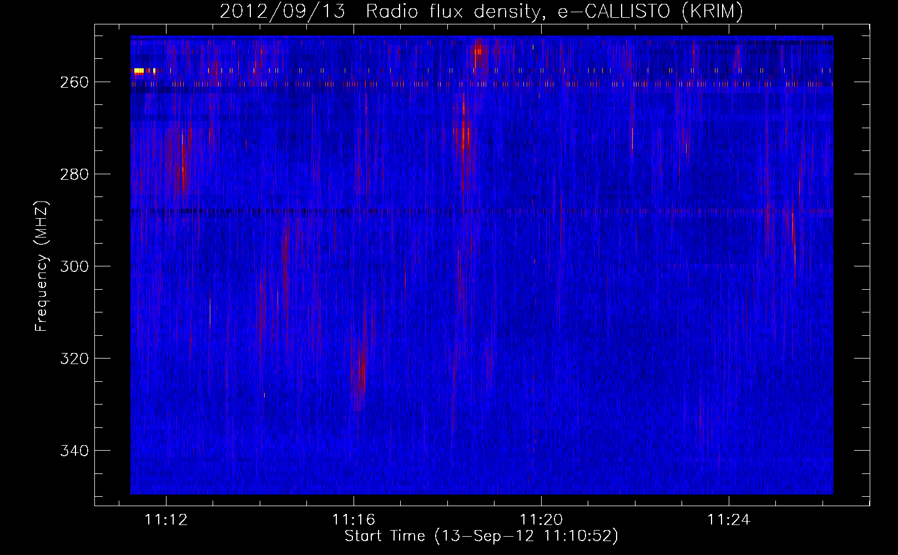Click the red burst near 11:16 at 322 MHz

click(x=363, y=369)
